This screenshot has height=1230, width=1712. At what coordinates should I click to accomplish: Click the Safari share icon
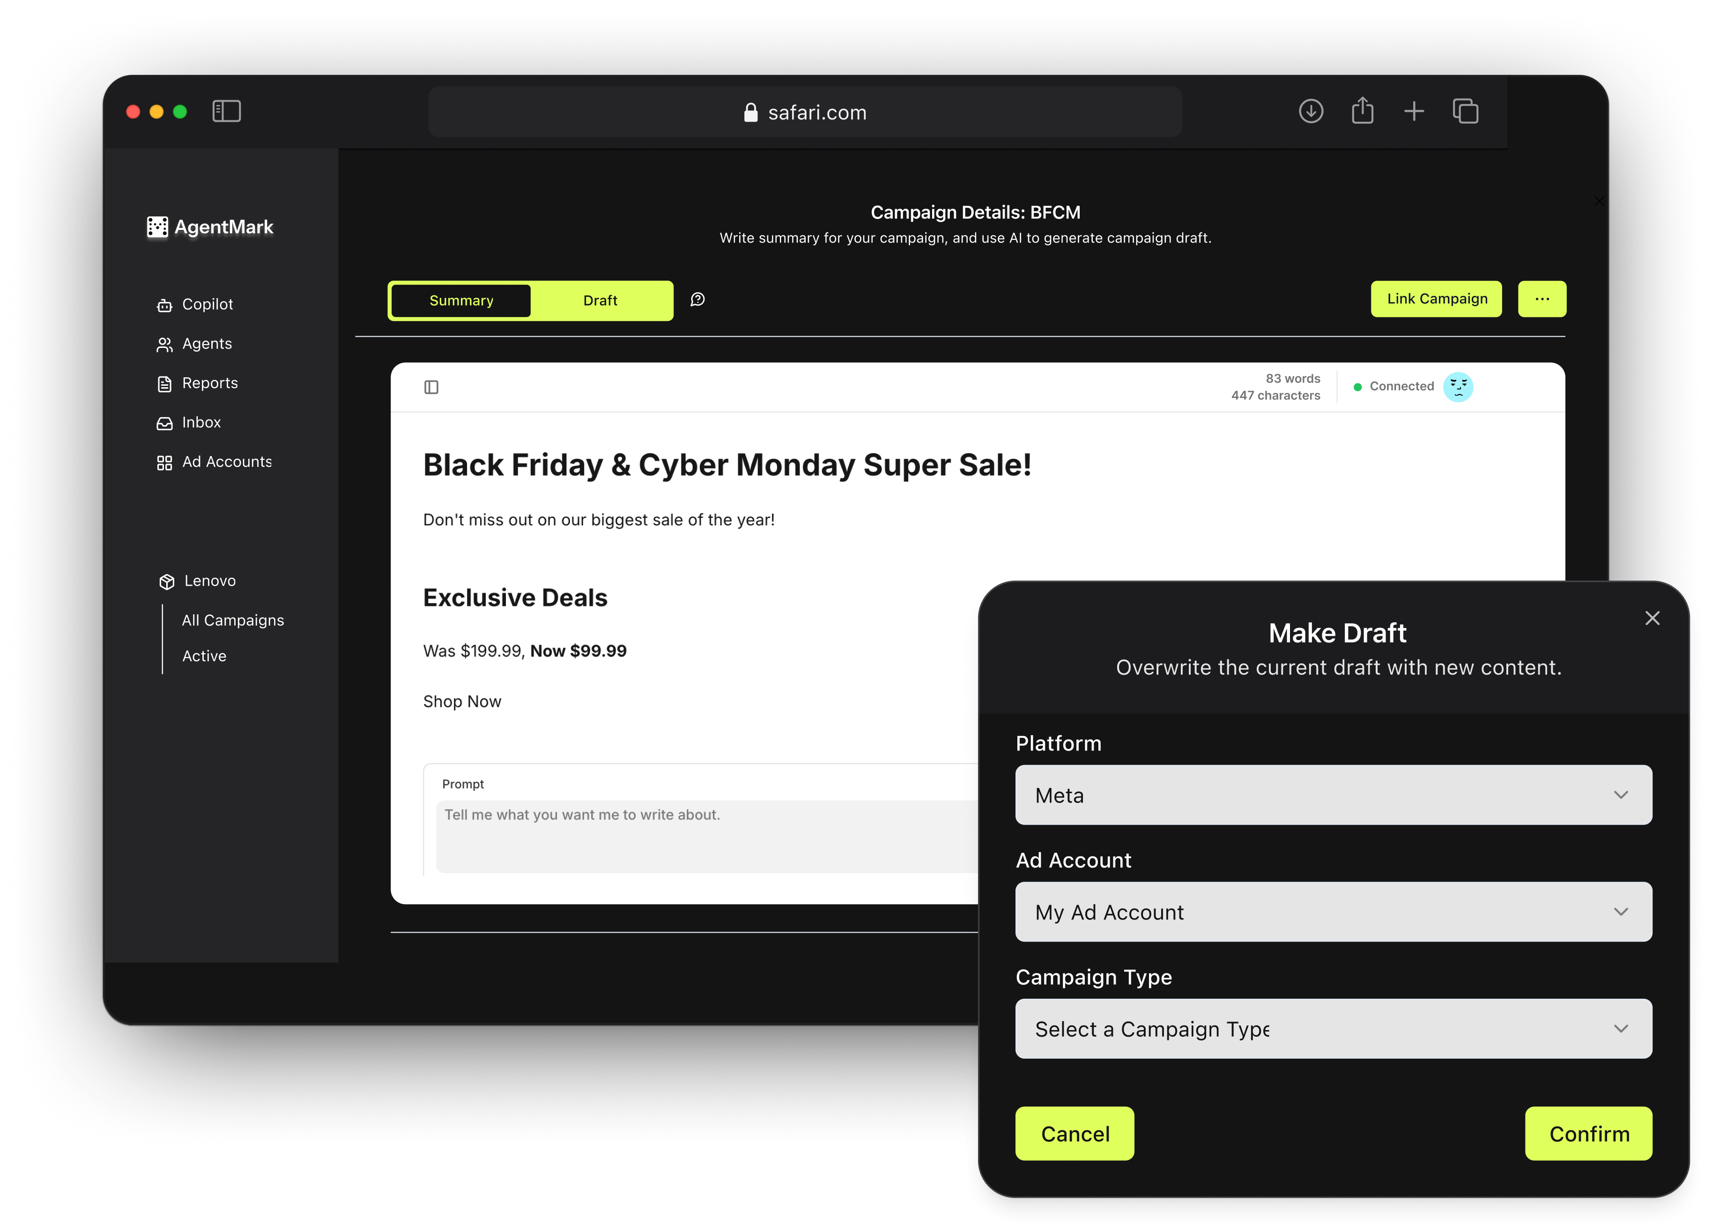pos(1362,112)
